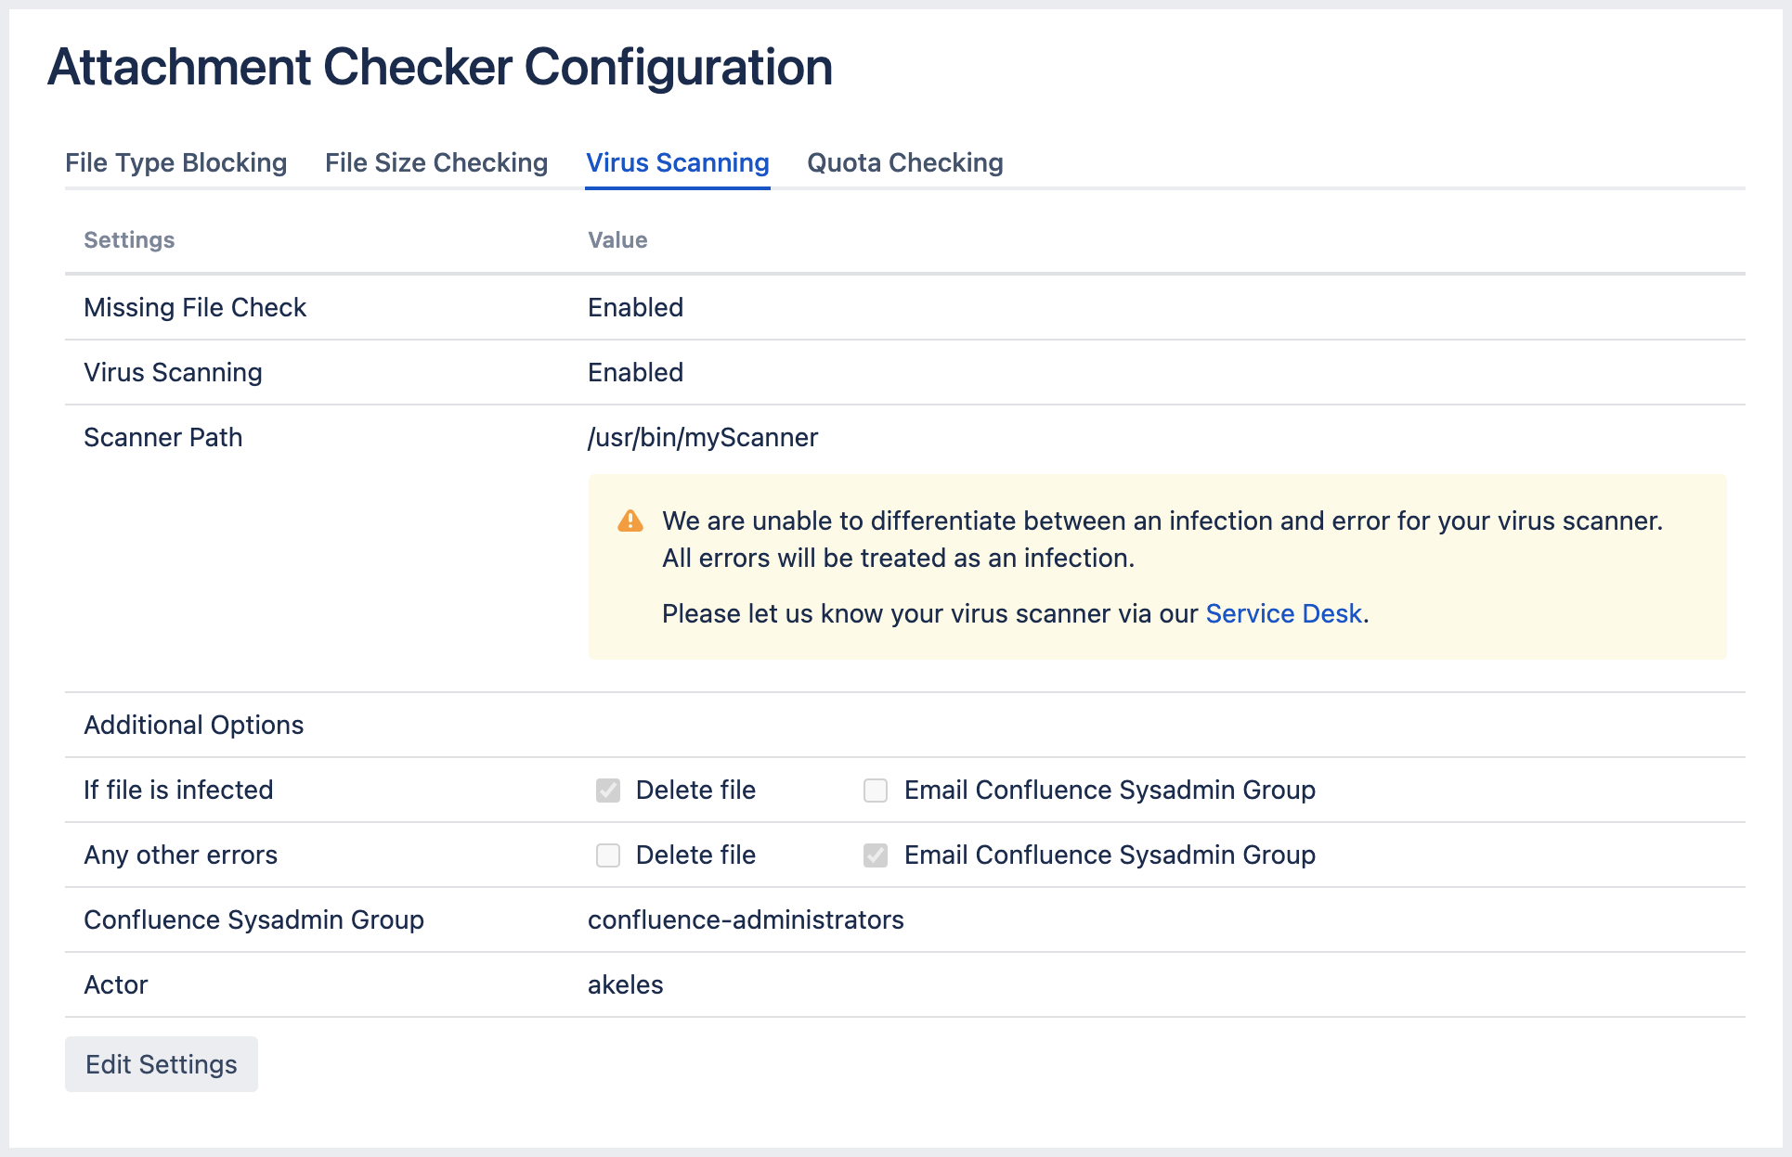This screenshot has height=1157, width=1792.
Task: Click the /usr/bin/myScanner path value
Action: coord(703,438)
